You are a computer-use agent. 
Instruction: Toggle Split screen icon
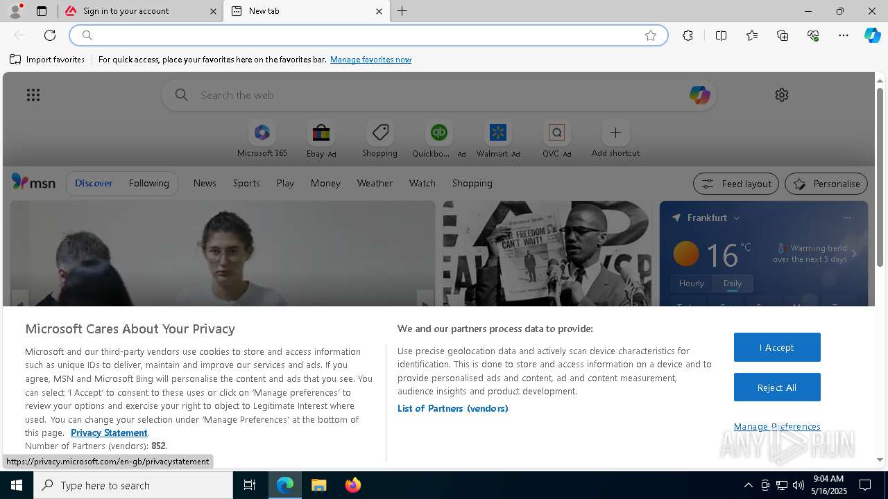721,35
